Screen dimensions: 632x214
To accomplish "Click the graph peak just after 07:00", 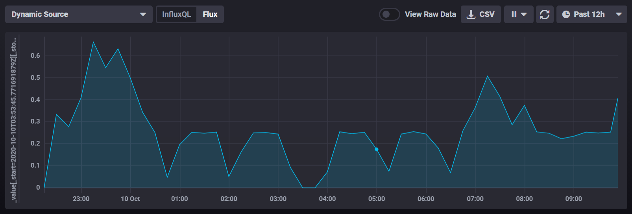I will click(x=487, y=76).
